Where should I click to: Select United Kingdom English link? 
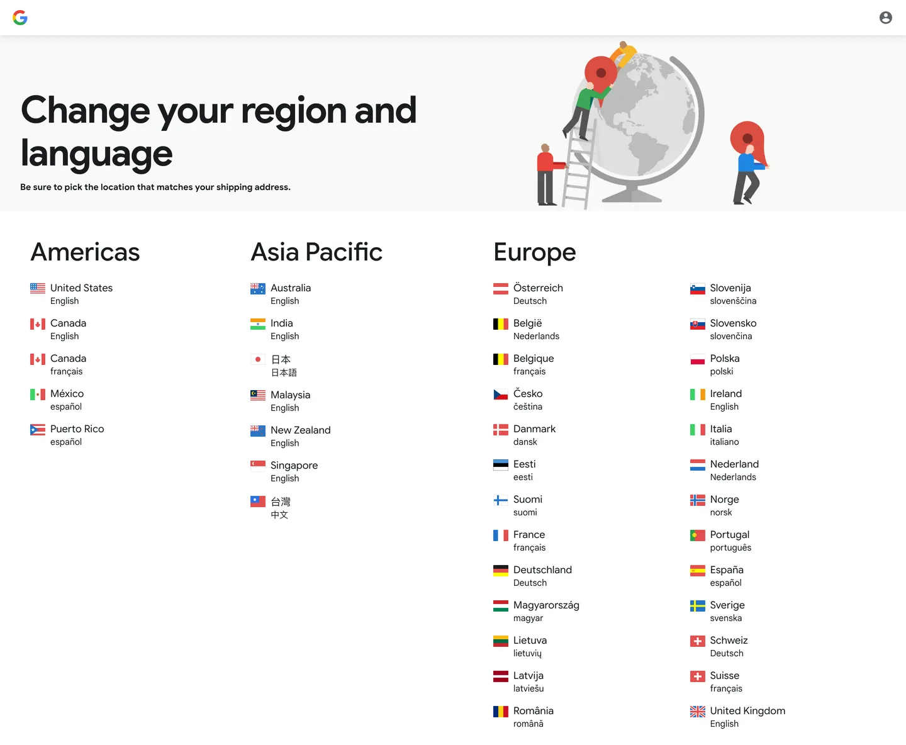[x=738, y=717]
